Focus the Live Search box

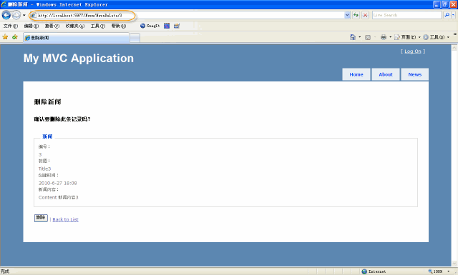(x=407, y=15)
